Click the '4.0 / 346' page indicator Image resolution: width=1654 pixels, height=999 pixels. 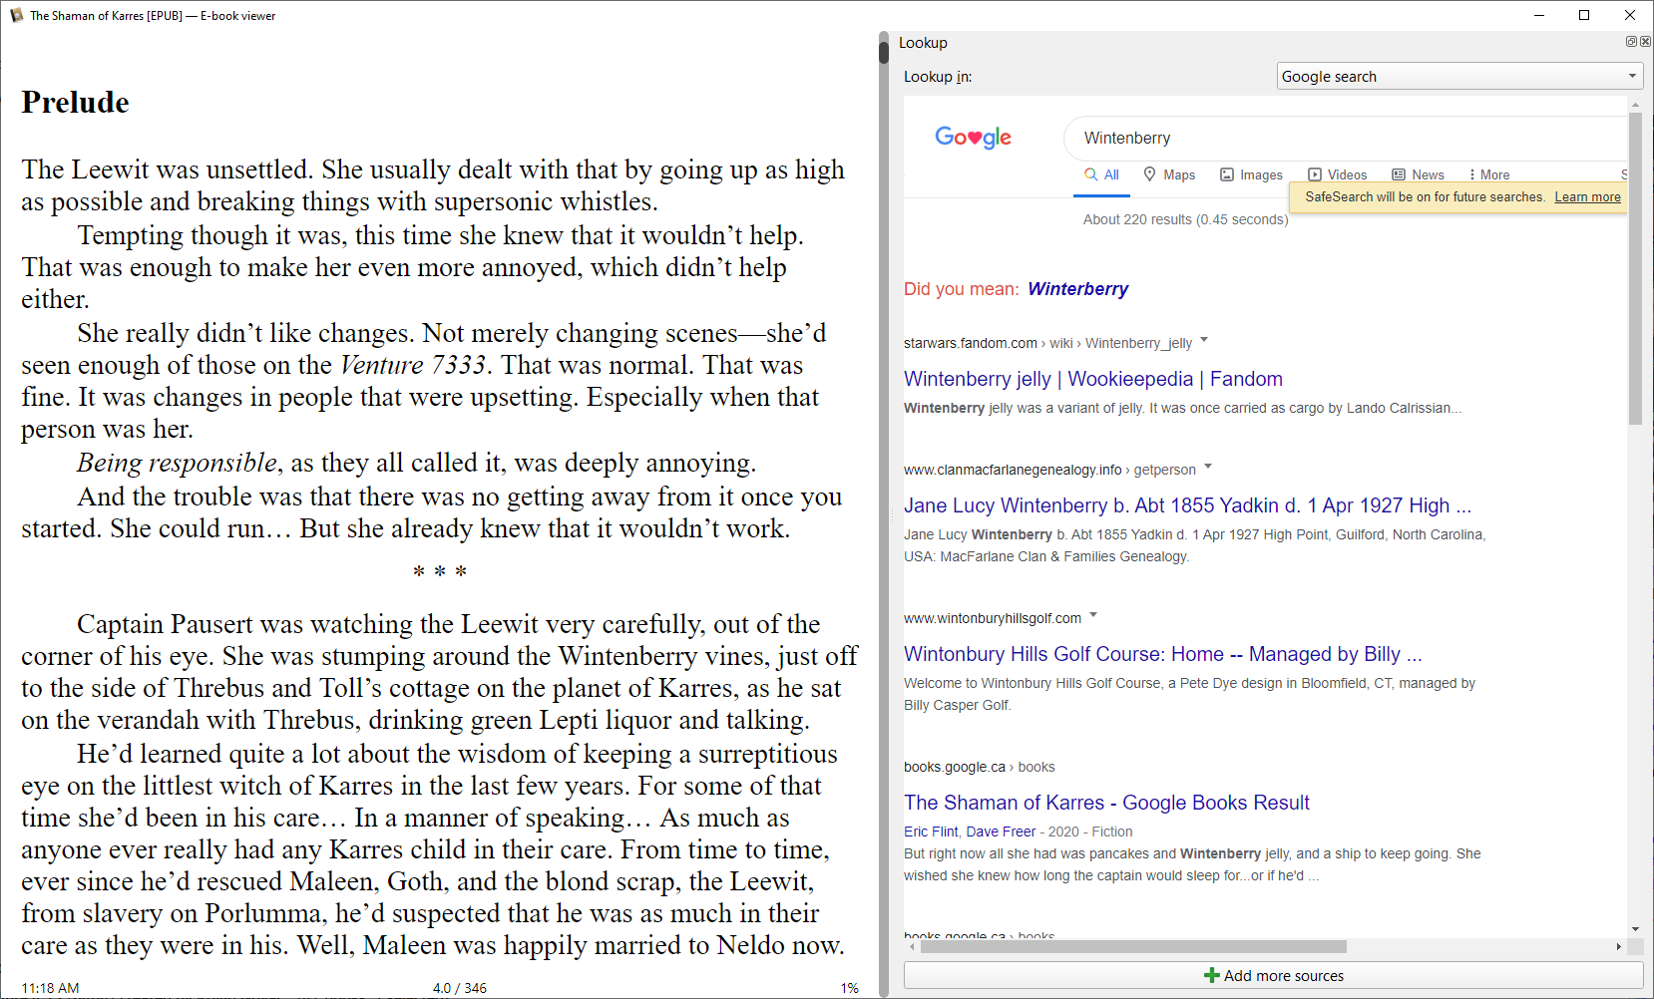pos(460,988)
